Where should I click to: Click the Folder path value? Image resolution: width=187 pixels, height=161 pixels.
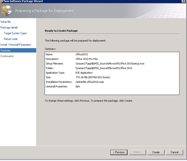coord(104,68)
